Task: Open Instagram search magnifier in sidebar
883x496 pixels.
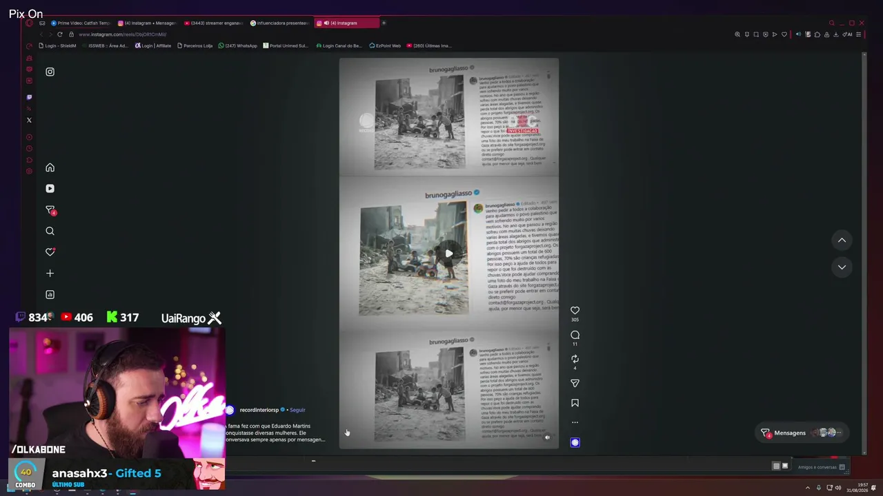Action: coord(50,231)
